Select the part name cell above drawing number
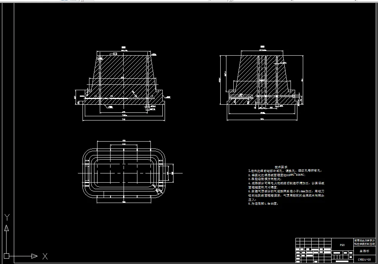The height and width of the screenshot is (264, 378). point(364,251)
